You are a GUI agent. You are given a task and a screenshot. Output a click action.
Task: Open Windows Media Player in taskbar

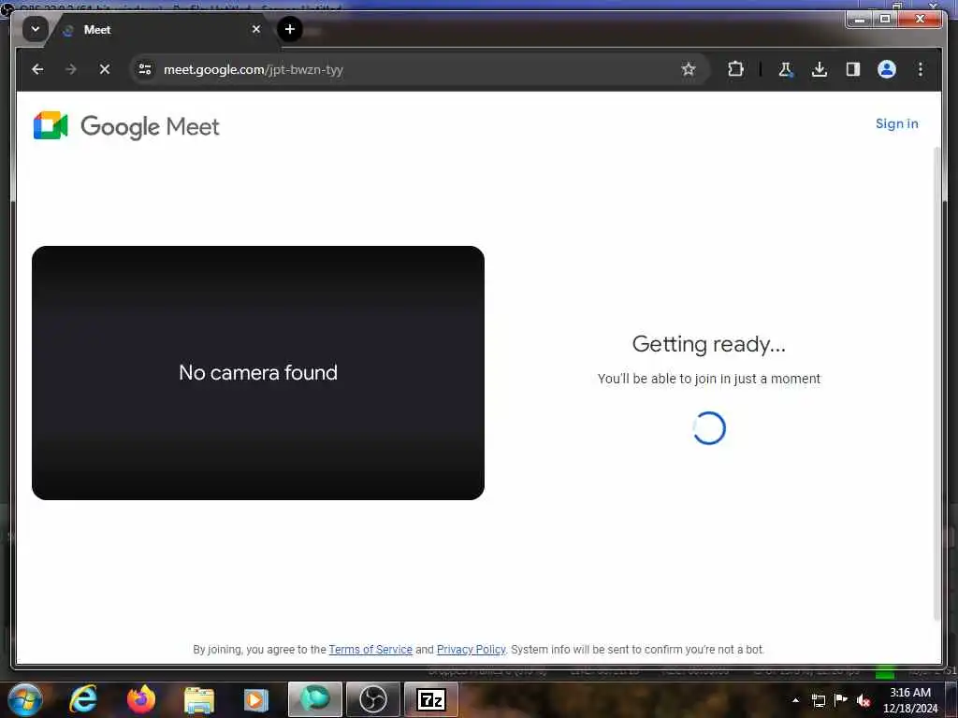coord(256,700)
